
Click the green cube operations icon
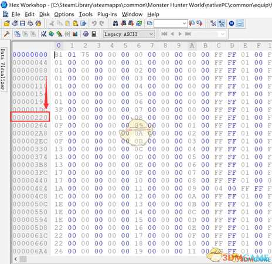point(51,34)
